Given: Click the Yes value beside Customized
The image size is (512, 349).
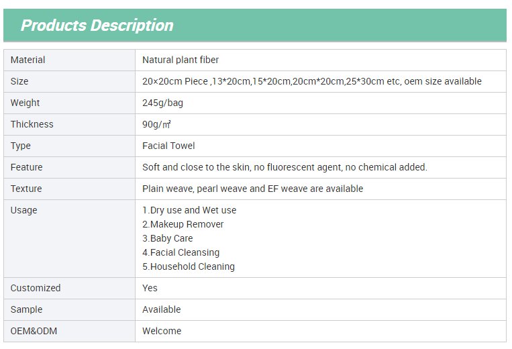Looking at the screenshot, I should 150,288.
